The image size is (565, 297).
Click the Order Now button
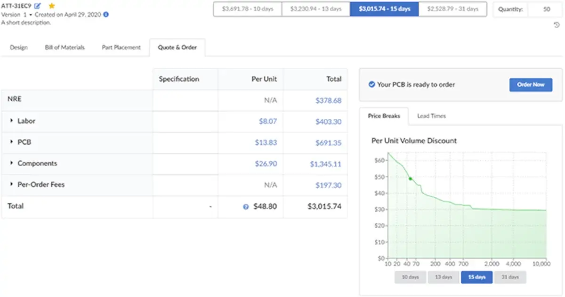(x=531, y=85)
